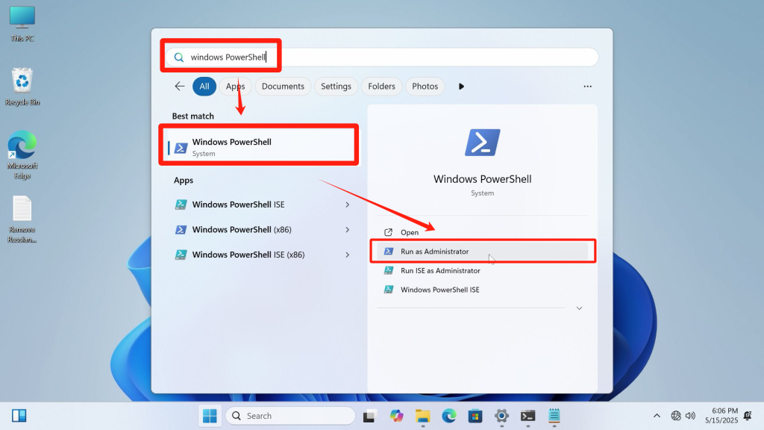This screenshot has height=430, width=764.
Task: Open Notepad from the taskbar
Action: (554, 416)
